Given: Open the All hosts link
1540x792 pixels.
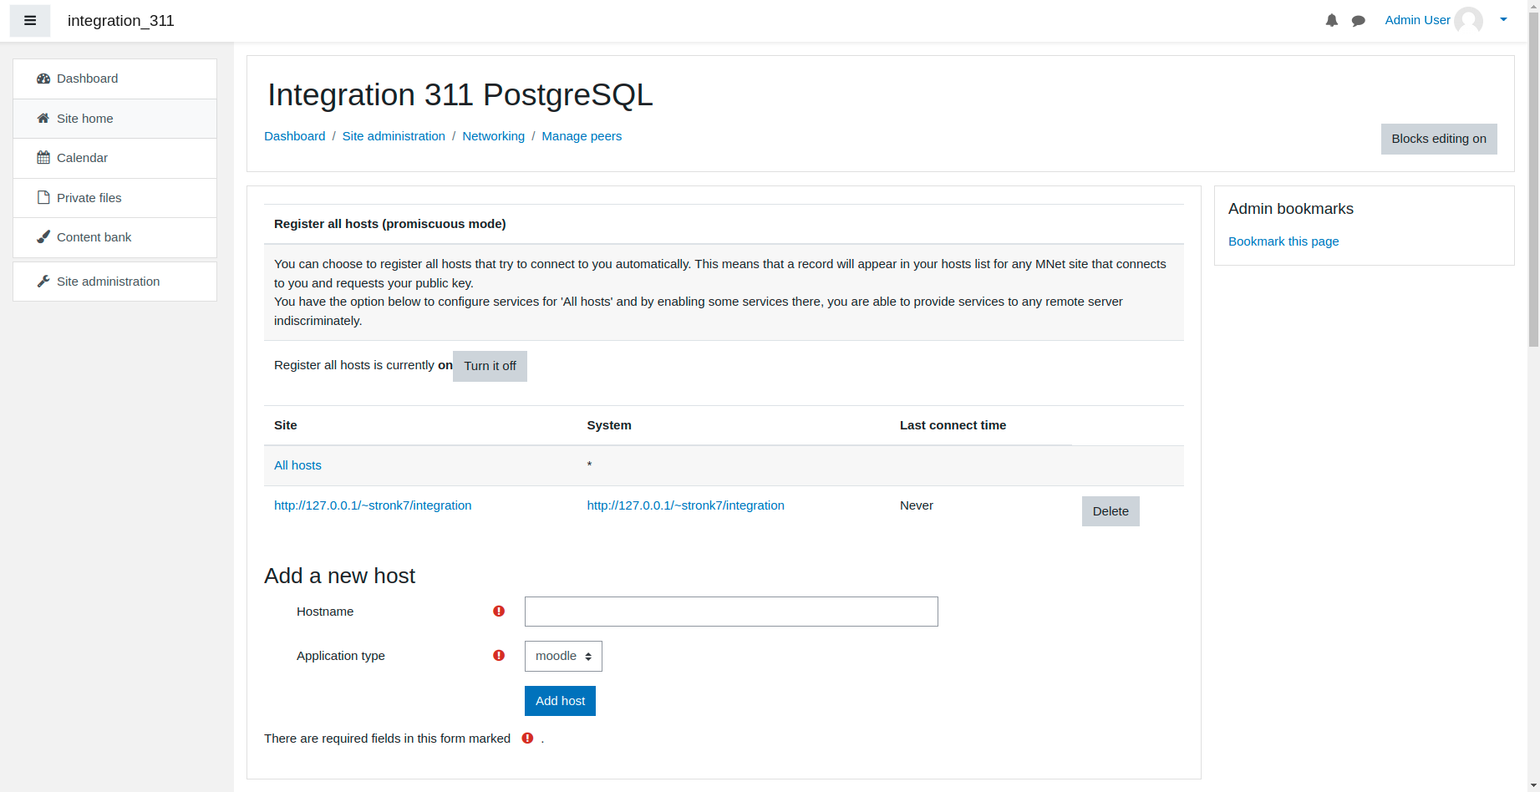Looking at the screenshot, I should point(297,465).
